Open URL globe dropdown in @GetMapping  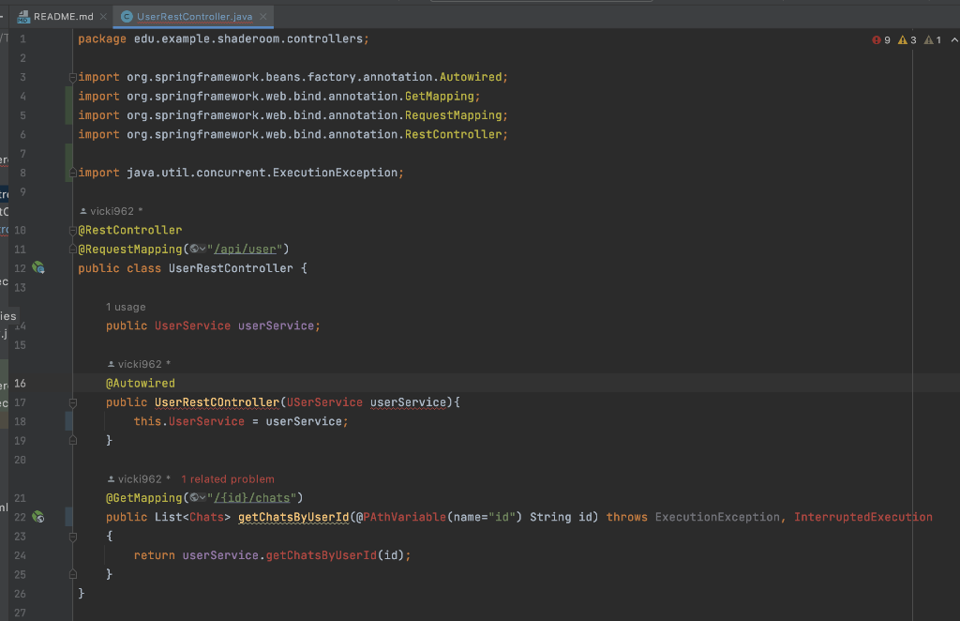coord(197,498)
